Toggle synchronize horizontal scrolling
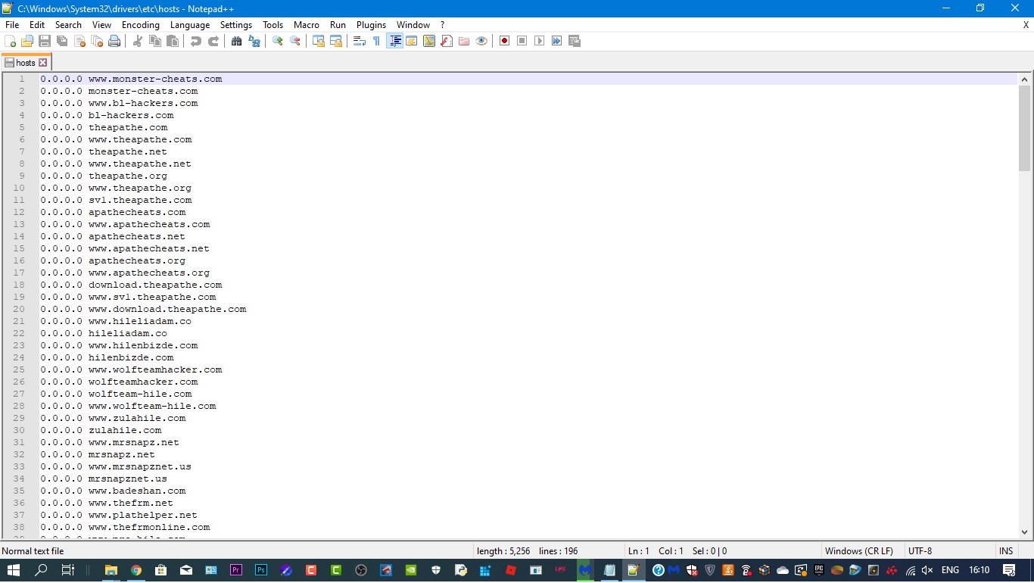This screenshot has height=583, width=1034. pos(336,41)
